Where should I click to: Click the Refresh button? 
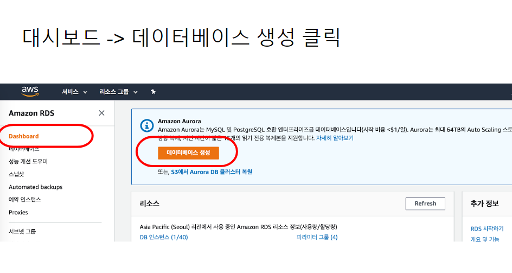425,204
